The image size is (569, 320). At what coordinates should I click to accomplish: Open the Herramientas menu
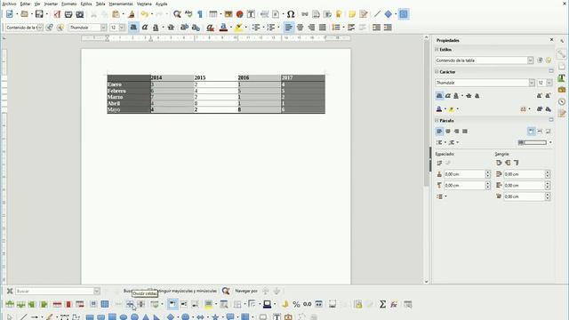121,4
